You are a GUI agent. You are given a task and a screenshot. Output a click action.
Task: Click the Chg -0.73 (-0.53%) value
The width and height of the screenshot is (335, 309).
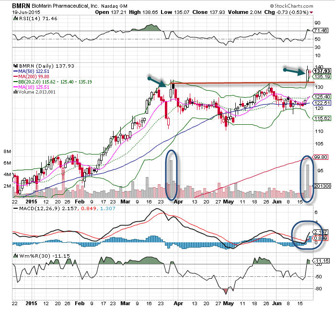[286, 12]
